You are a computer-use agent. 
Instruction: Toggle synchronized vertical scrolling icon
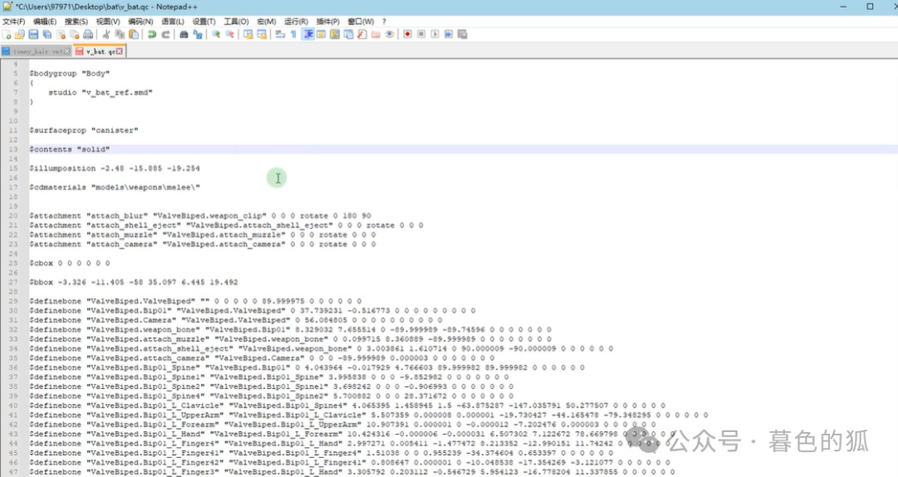point(248,34)
